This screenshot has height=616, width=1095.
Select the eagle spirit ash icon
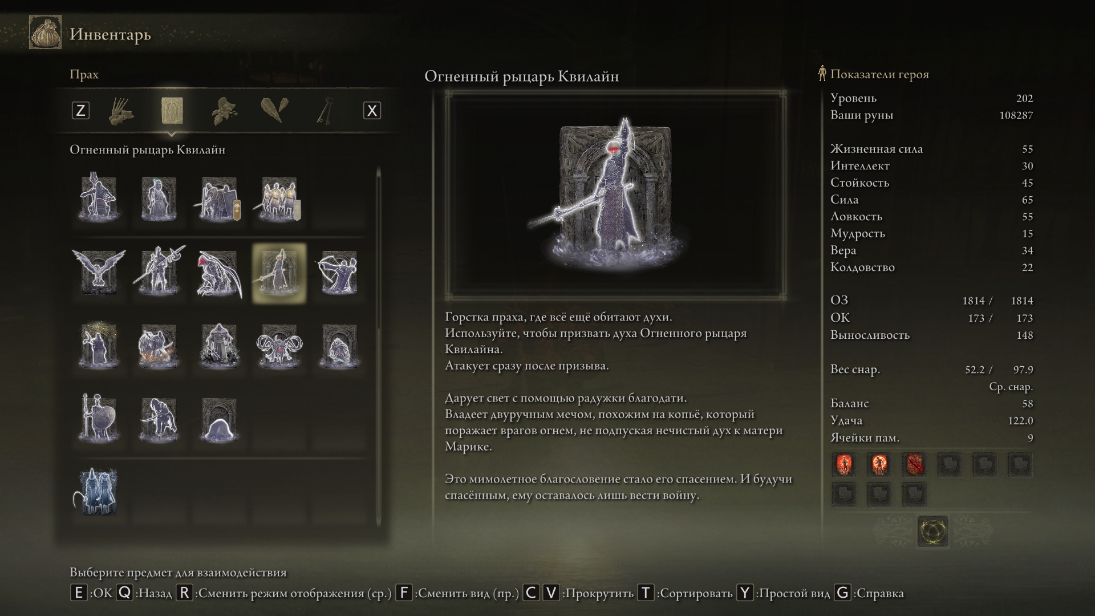(99, 273)
